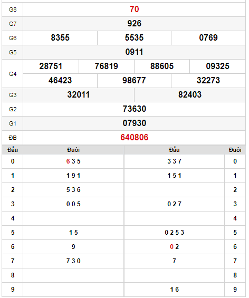
Task: Click the G8 prize number 70
Action: click(x=134, y=9)
